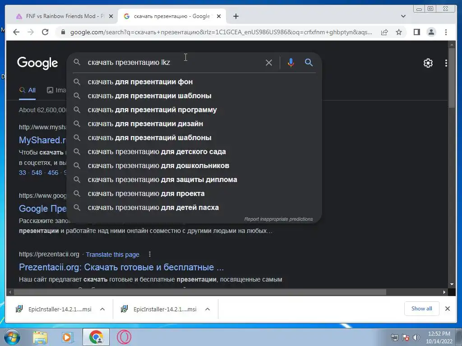Open the Windows Start menu
The height and width of the screenshot is (346, 462).
pos(12,337)
